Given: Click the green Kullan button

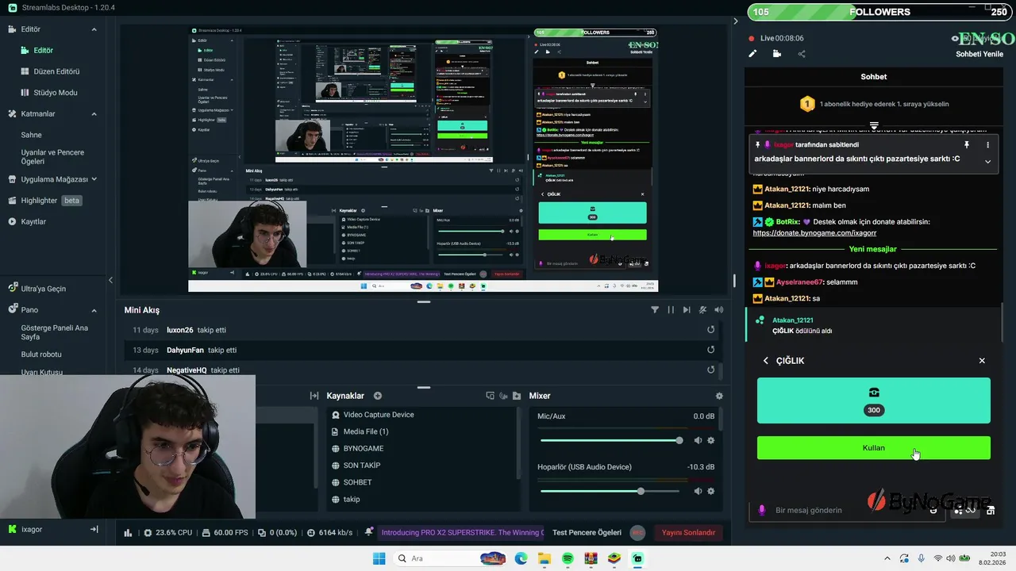Looking at the screenshot, I should pyautogui.click(x=874, y=448).
